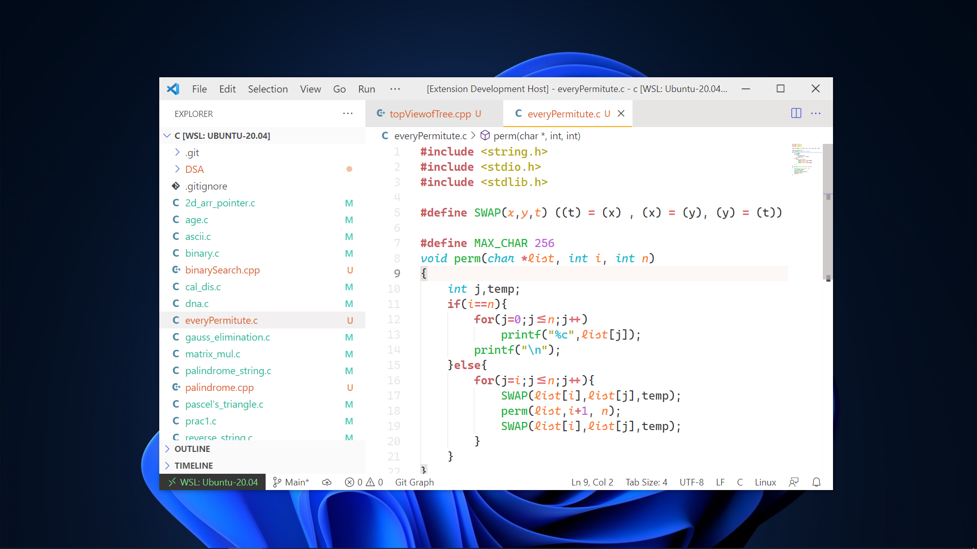
Task: Click Ln 9, Col 2 cursor position
Action: click(x=592, y=482)
